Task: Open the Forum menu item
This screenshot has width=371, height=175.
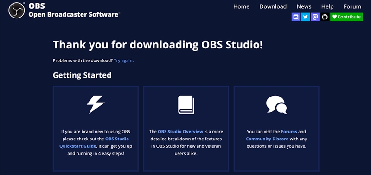Action: pyautogui.click(x=352, y=6)
